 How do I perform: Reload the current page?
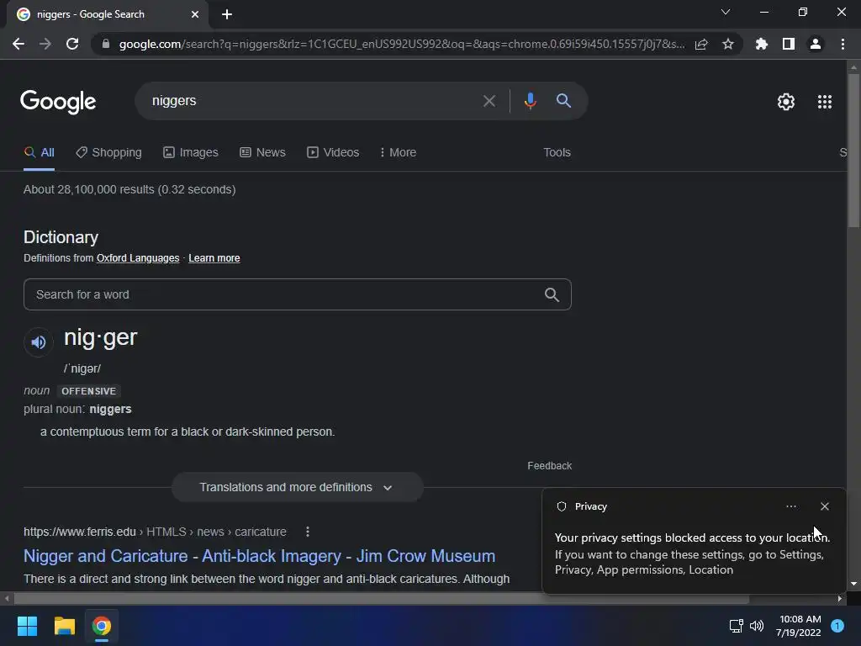pos(72,44)
